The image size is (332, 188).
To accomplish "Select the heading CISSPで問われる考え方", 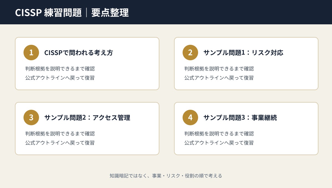I will [79, 53].
